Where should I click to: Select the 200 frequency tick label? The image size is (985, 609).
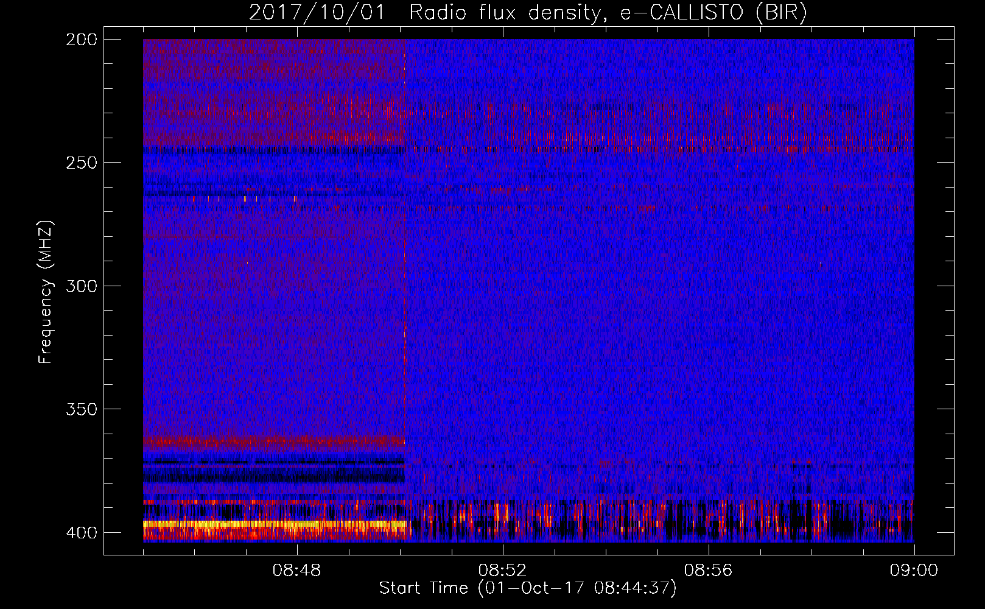click(82, 40)
